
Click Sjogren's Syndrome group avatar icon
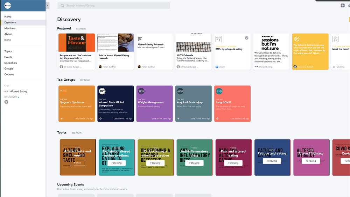[63, 91]
